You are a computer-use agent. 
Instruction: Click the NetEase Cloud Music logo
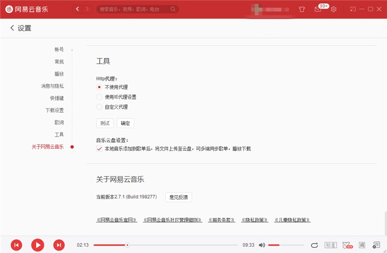tap(27, 9)
